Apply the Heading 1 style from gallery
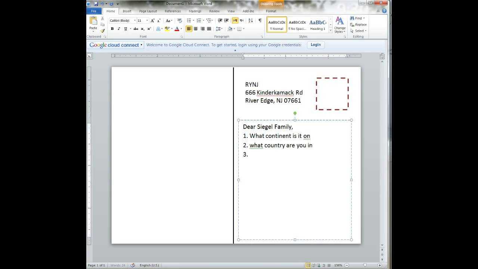This screenshot has width=478, height=269. point(317,25)
